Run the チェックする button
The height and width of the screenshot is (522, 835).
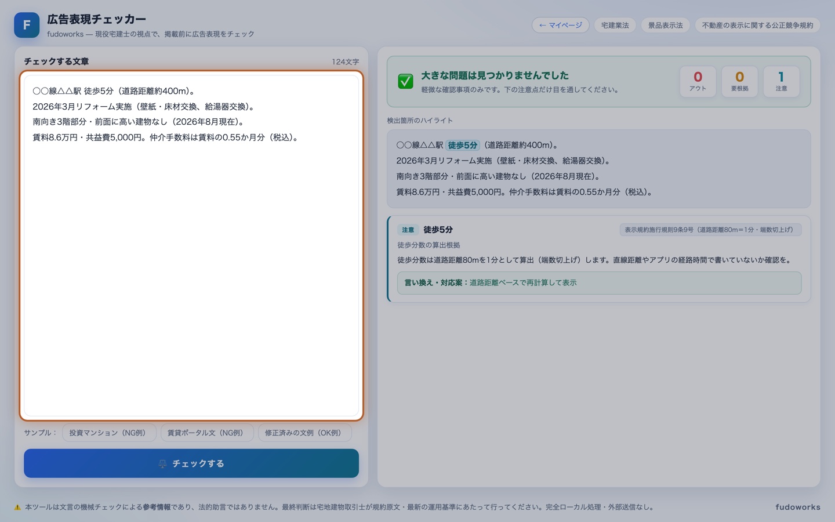click(191, 463)
